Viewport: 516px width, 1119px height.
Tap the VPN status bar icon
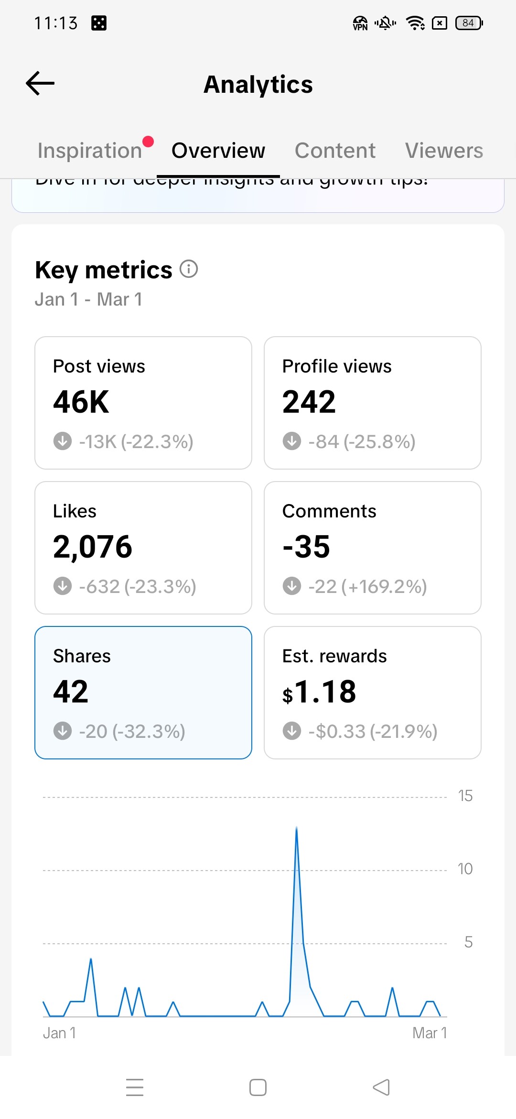[360, 23]
